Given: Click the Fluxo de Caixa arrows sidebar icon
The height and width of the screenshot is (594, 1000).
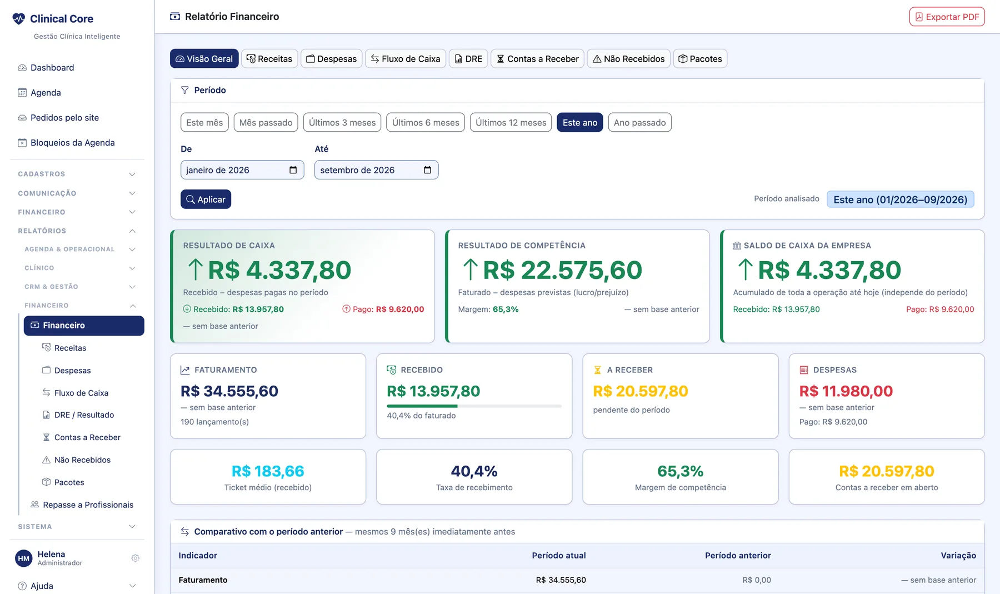Looking at the screenshot, I should 47,392.
